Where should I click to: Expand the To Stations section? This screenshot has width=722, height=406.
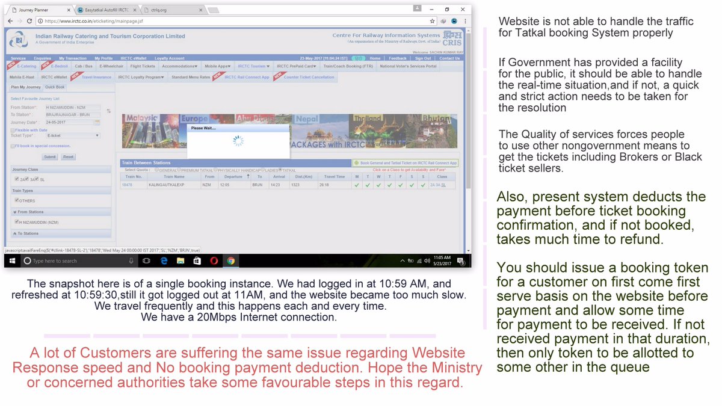click(x=61, y=233)
